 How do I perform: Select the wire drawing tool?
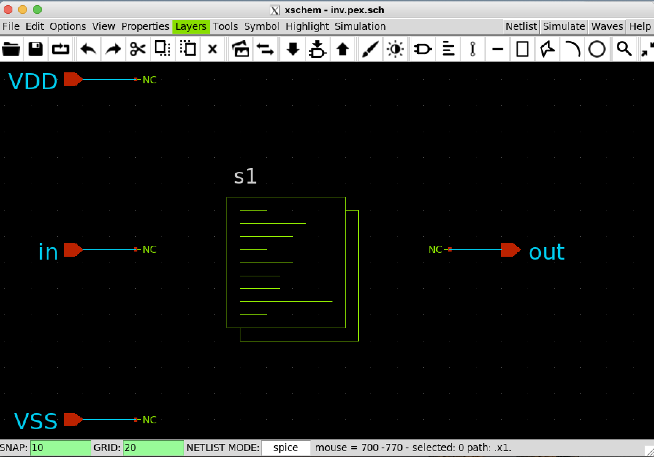tap(472, 49)
